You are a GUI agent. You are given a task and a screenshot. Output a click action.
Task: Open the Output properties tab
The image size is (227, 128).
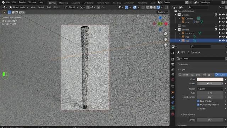173,64
